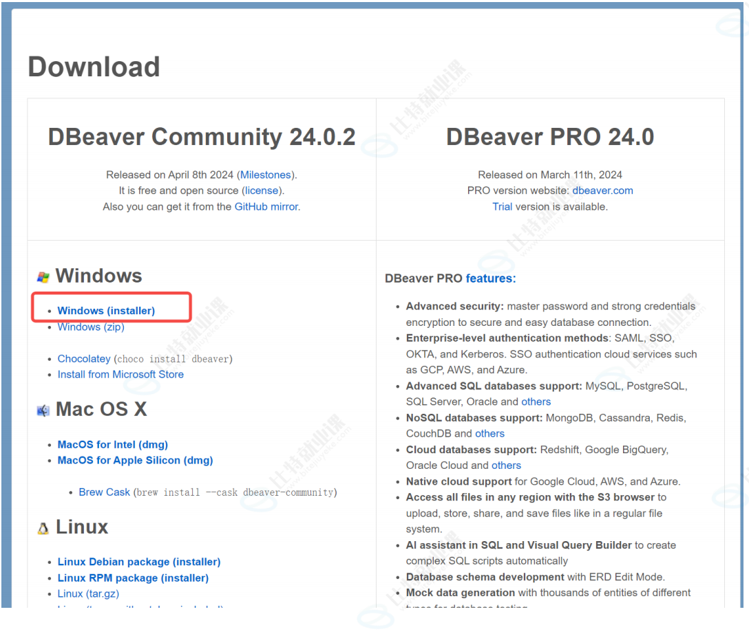The width and height of the screenshot is (749, 636).
Task: Click the Linux section heading text
Action: tap(82, 527)
